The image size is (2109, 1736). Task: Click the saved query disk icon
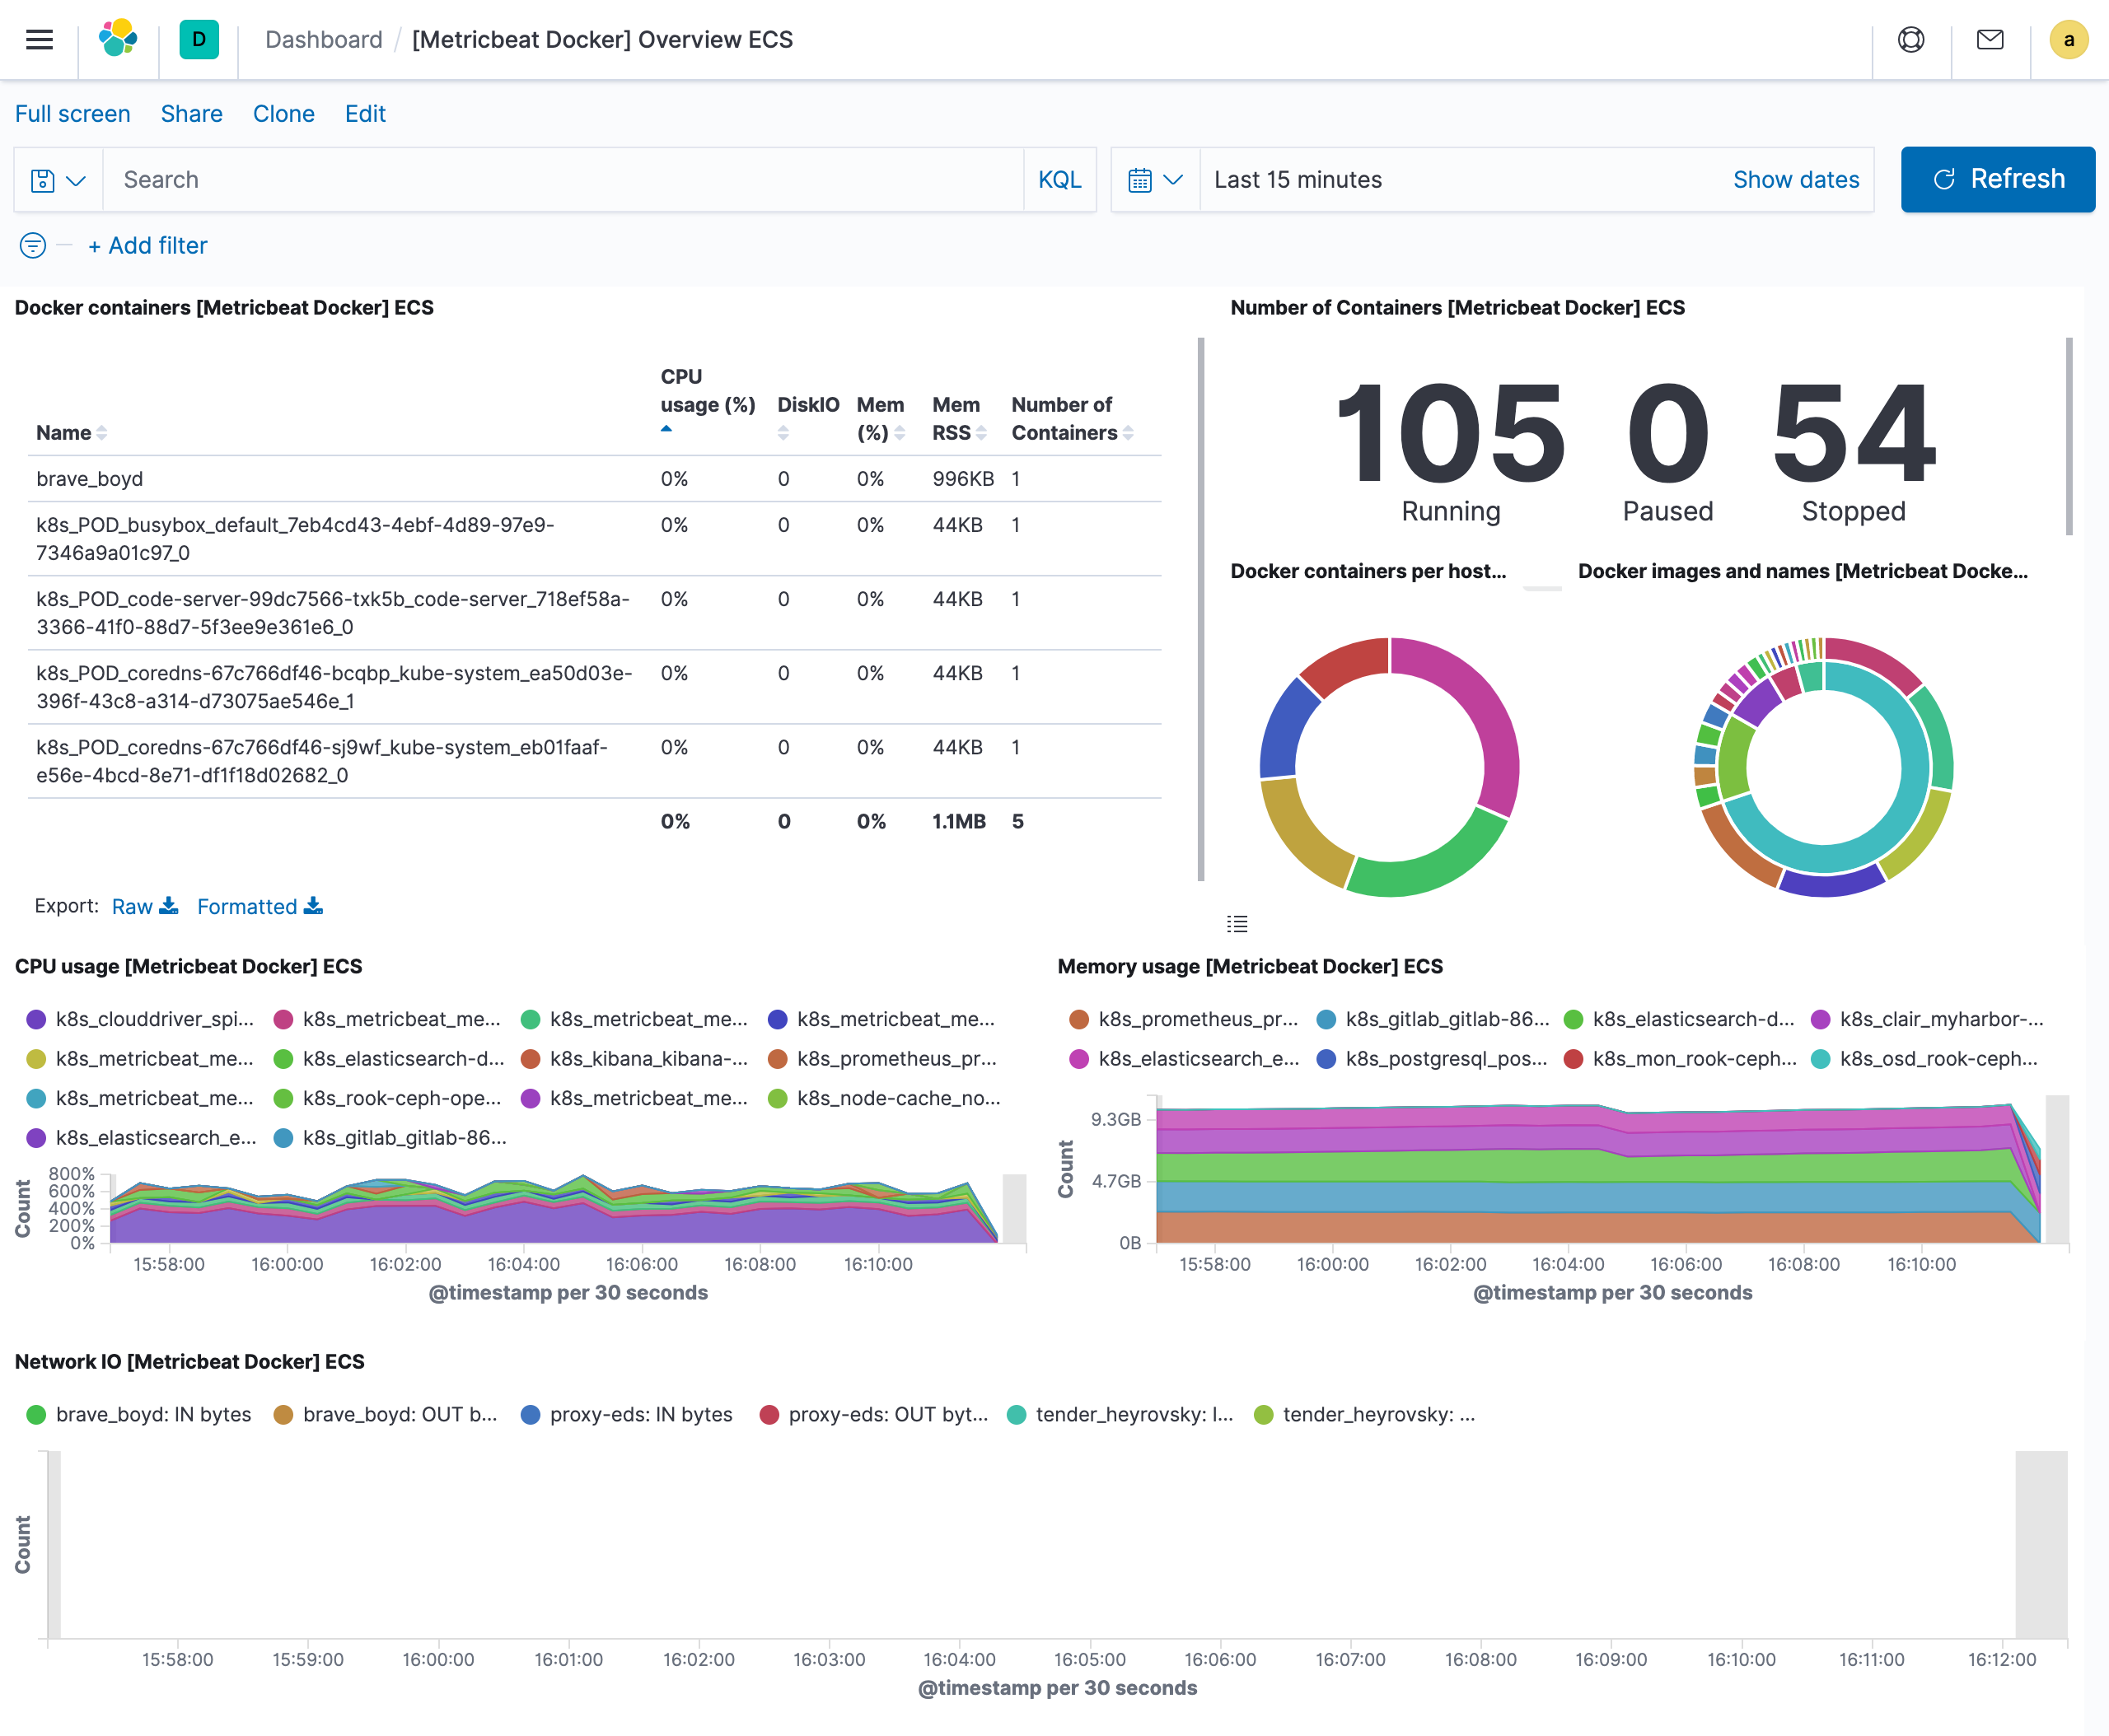pyautogui.click(x=42, y=180)
